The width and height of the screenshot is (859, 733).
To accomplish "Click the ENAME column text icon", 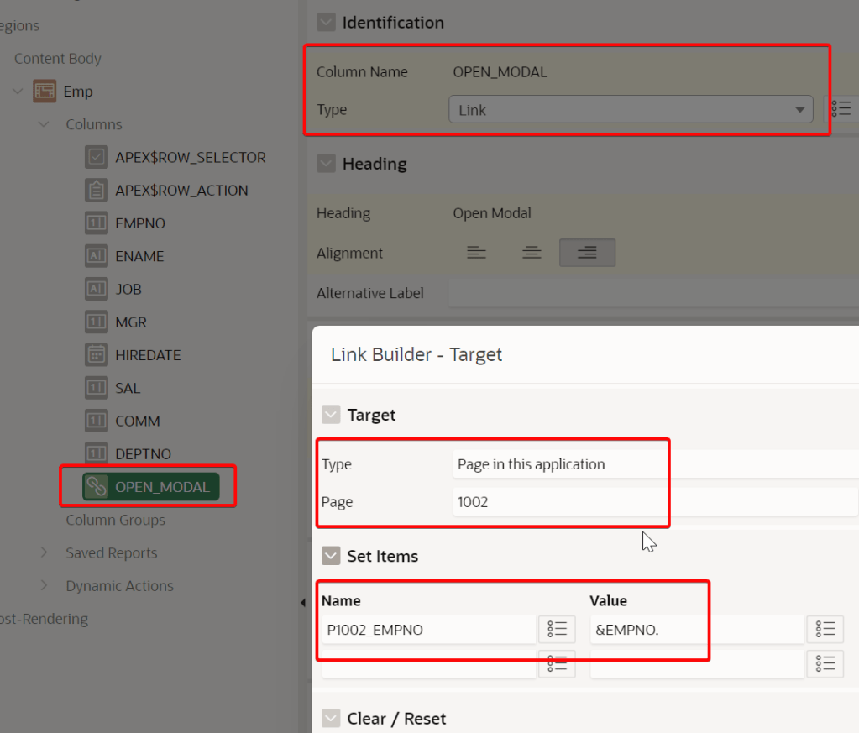I will point(97,256).
